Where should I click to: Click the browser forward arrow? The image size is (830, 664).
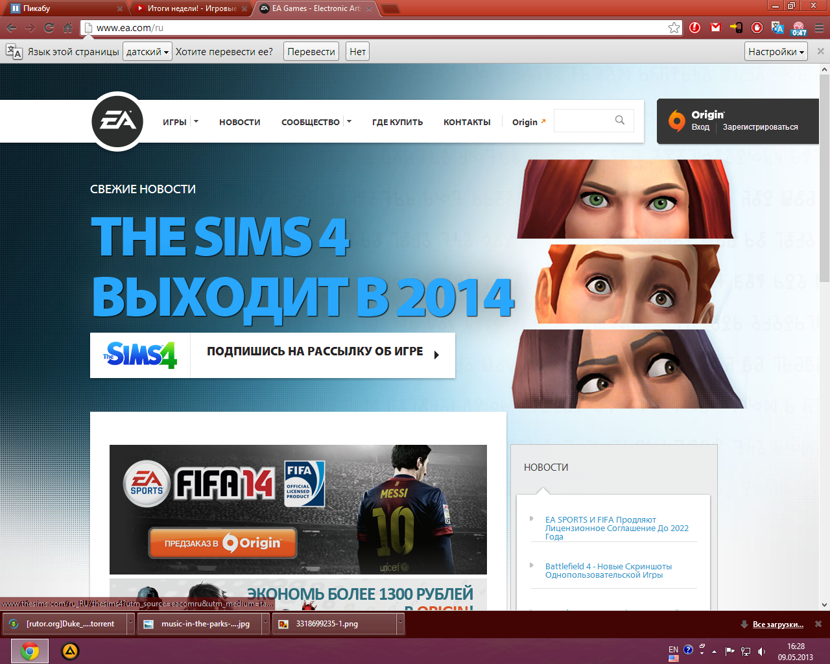pos(30,28)
